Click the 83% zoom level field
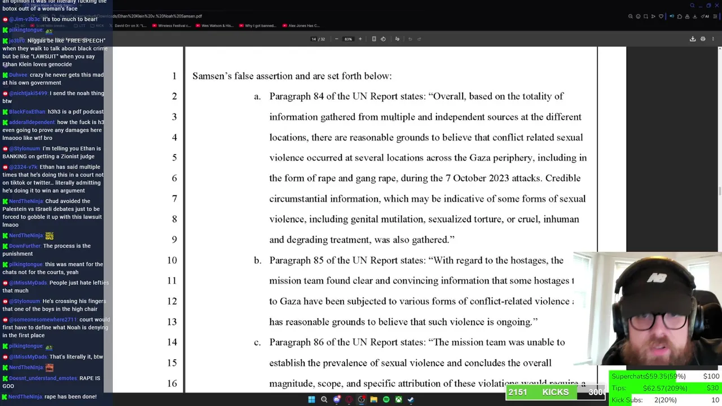The width and height of the screenshot is (722, 406). pyautogui.click(x=348, y=39)
